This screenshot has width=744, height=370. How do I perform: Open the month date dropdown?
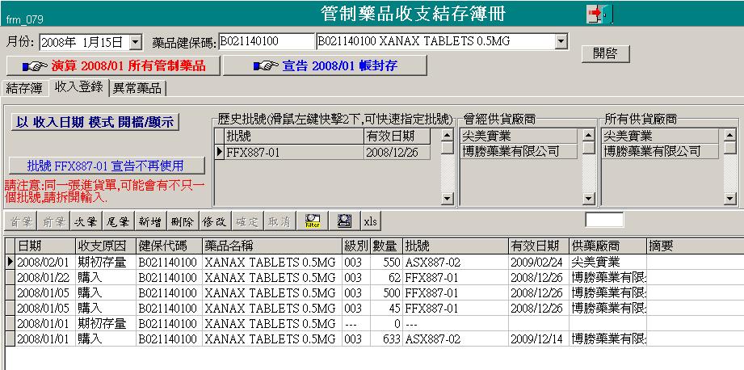click(135, 42)
